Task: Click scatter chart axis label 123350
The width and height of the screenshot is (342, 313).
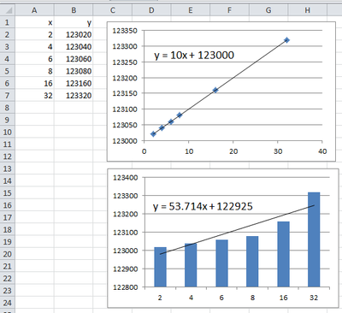Action: pyautogui.click(x=125, y=31)
